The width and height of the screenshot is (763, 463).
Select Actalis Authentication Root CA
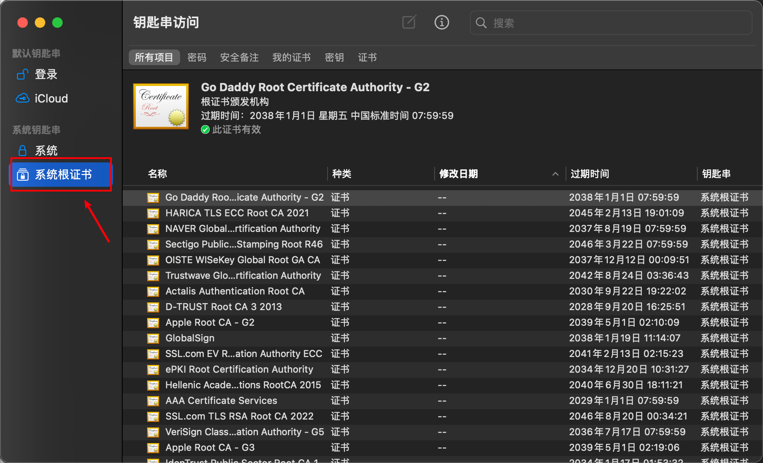click(x=235, y=291)
